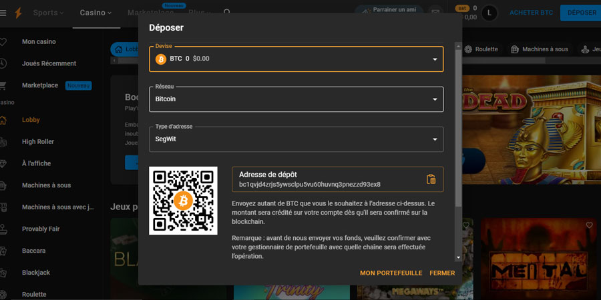Click the Parrainer un ami button
This screenshot has height=300, width=601.
pos(389,10)
